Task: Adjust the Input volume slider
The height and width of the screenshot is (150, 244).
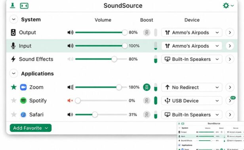Action: [101, 46]
